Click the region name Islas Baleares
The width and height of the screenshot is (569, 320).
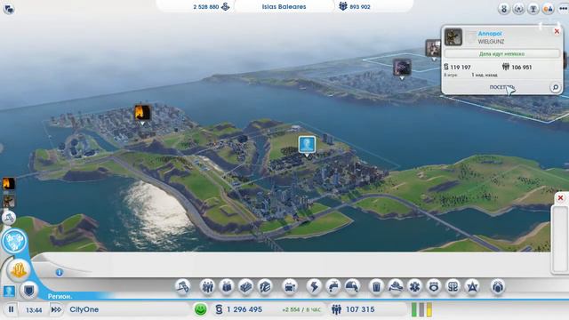point(284,6)
